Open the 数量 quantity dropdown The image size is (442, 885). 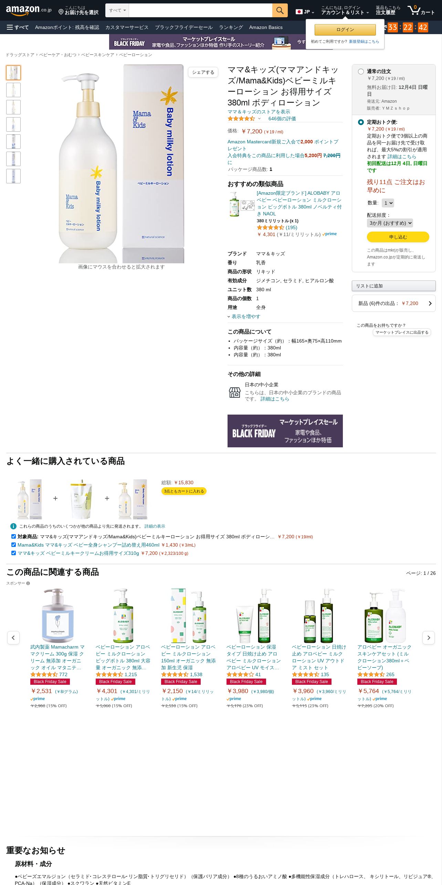tap(388, 203)
